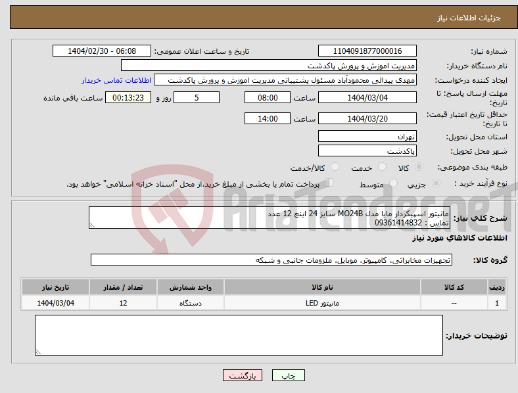Select the متوسط purchase type radio
The image size is (518, 393).
(394, 183)
